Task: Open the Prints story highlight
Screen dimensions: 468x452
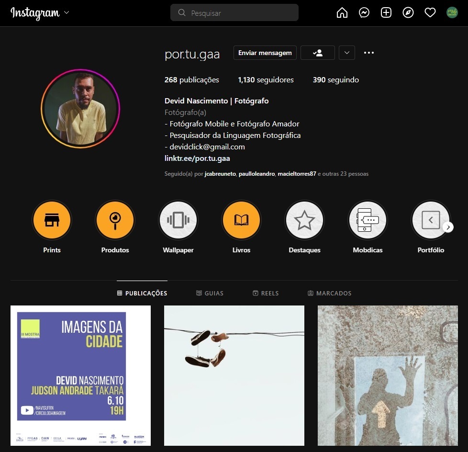Action: pyautogui.click(x=52, y=220)
